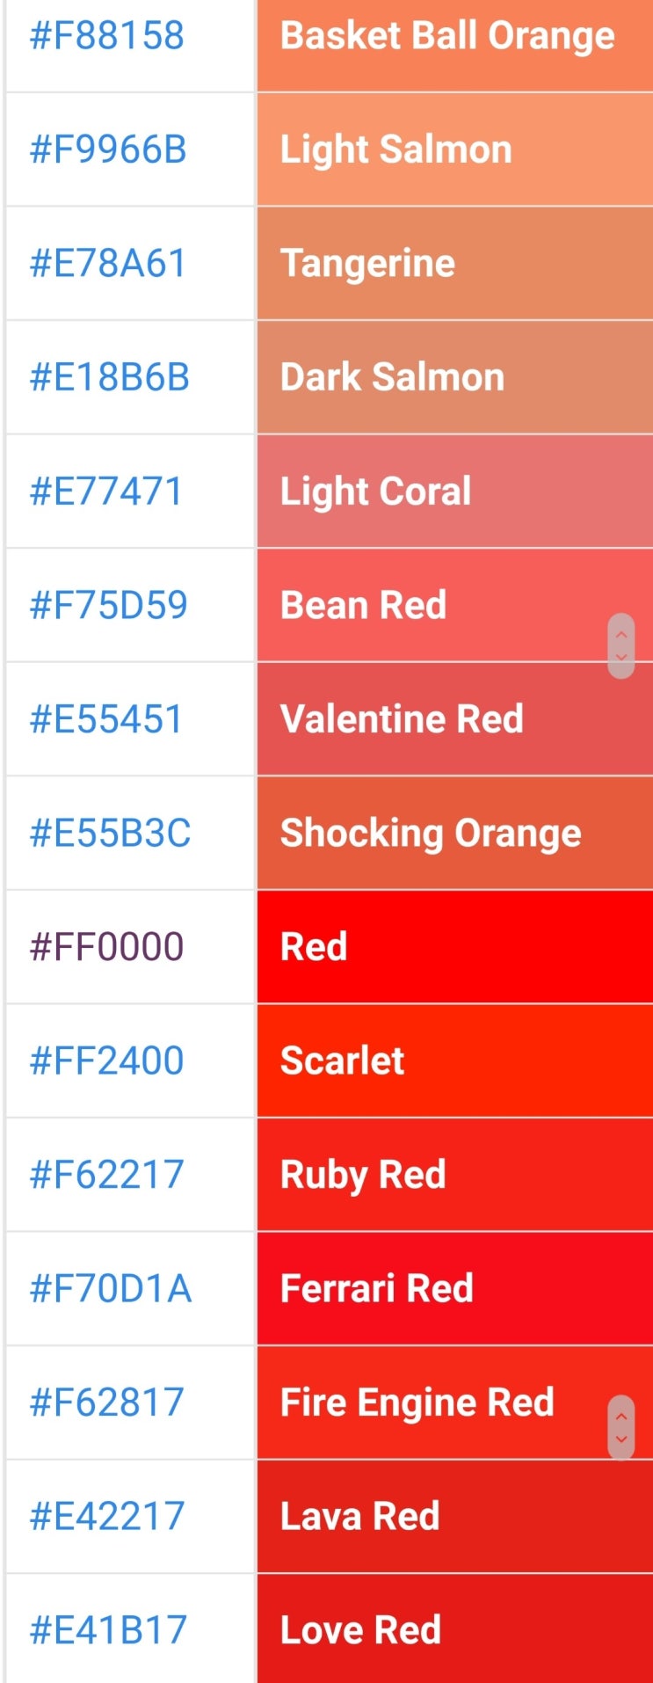Click the up arrow near Fire Engine Red

point(621,1418)
